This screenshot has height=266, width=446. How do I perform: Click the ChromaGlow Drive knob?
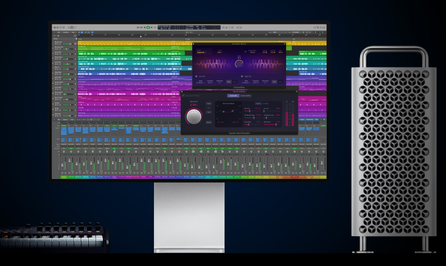click(239, 64)
